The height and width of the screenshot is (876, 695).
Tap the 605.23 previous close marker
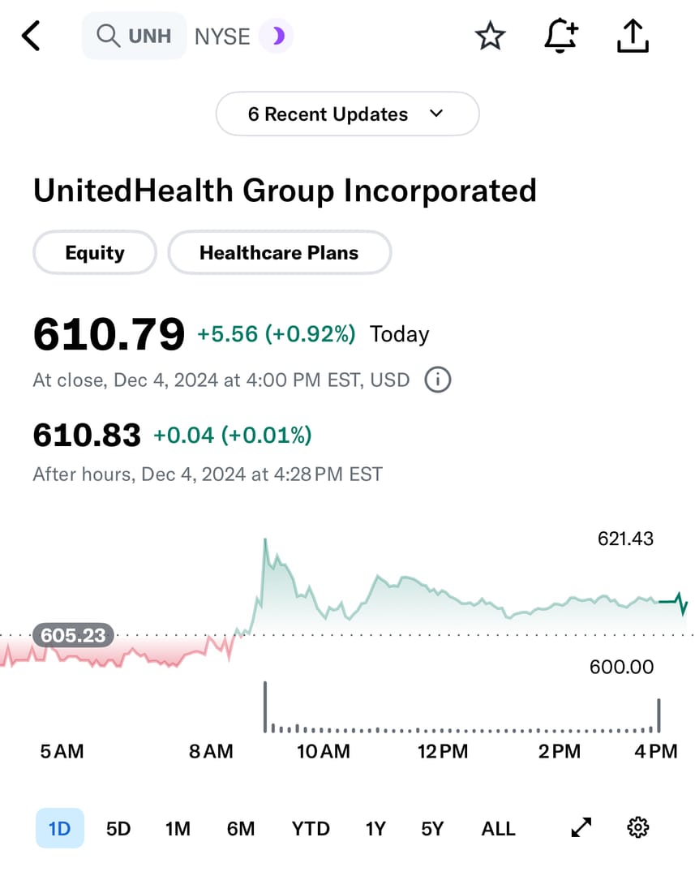coord(73,635)
